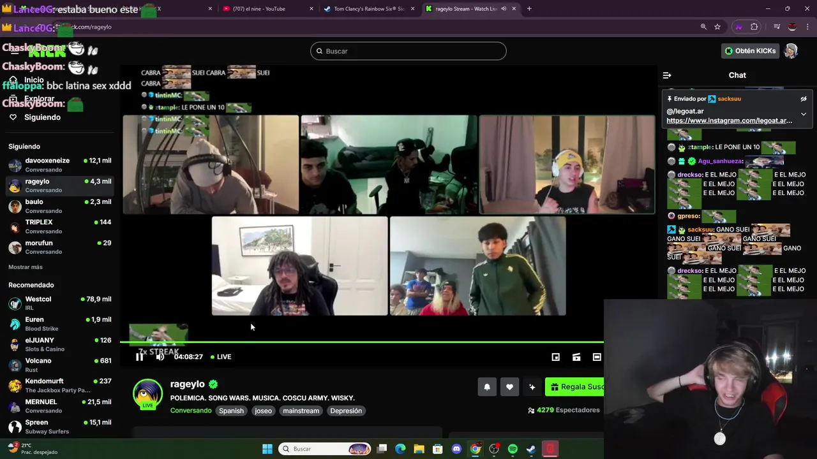Viewport: 817px width, 459px height.
Task: Select rageylo channel in sidebar
Action: click(60, 185)
